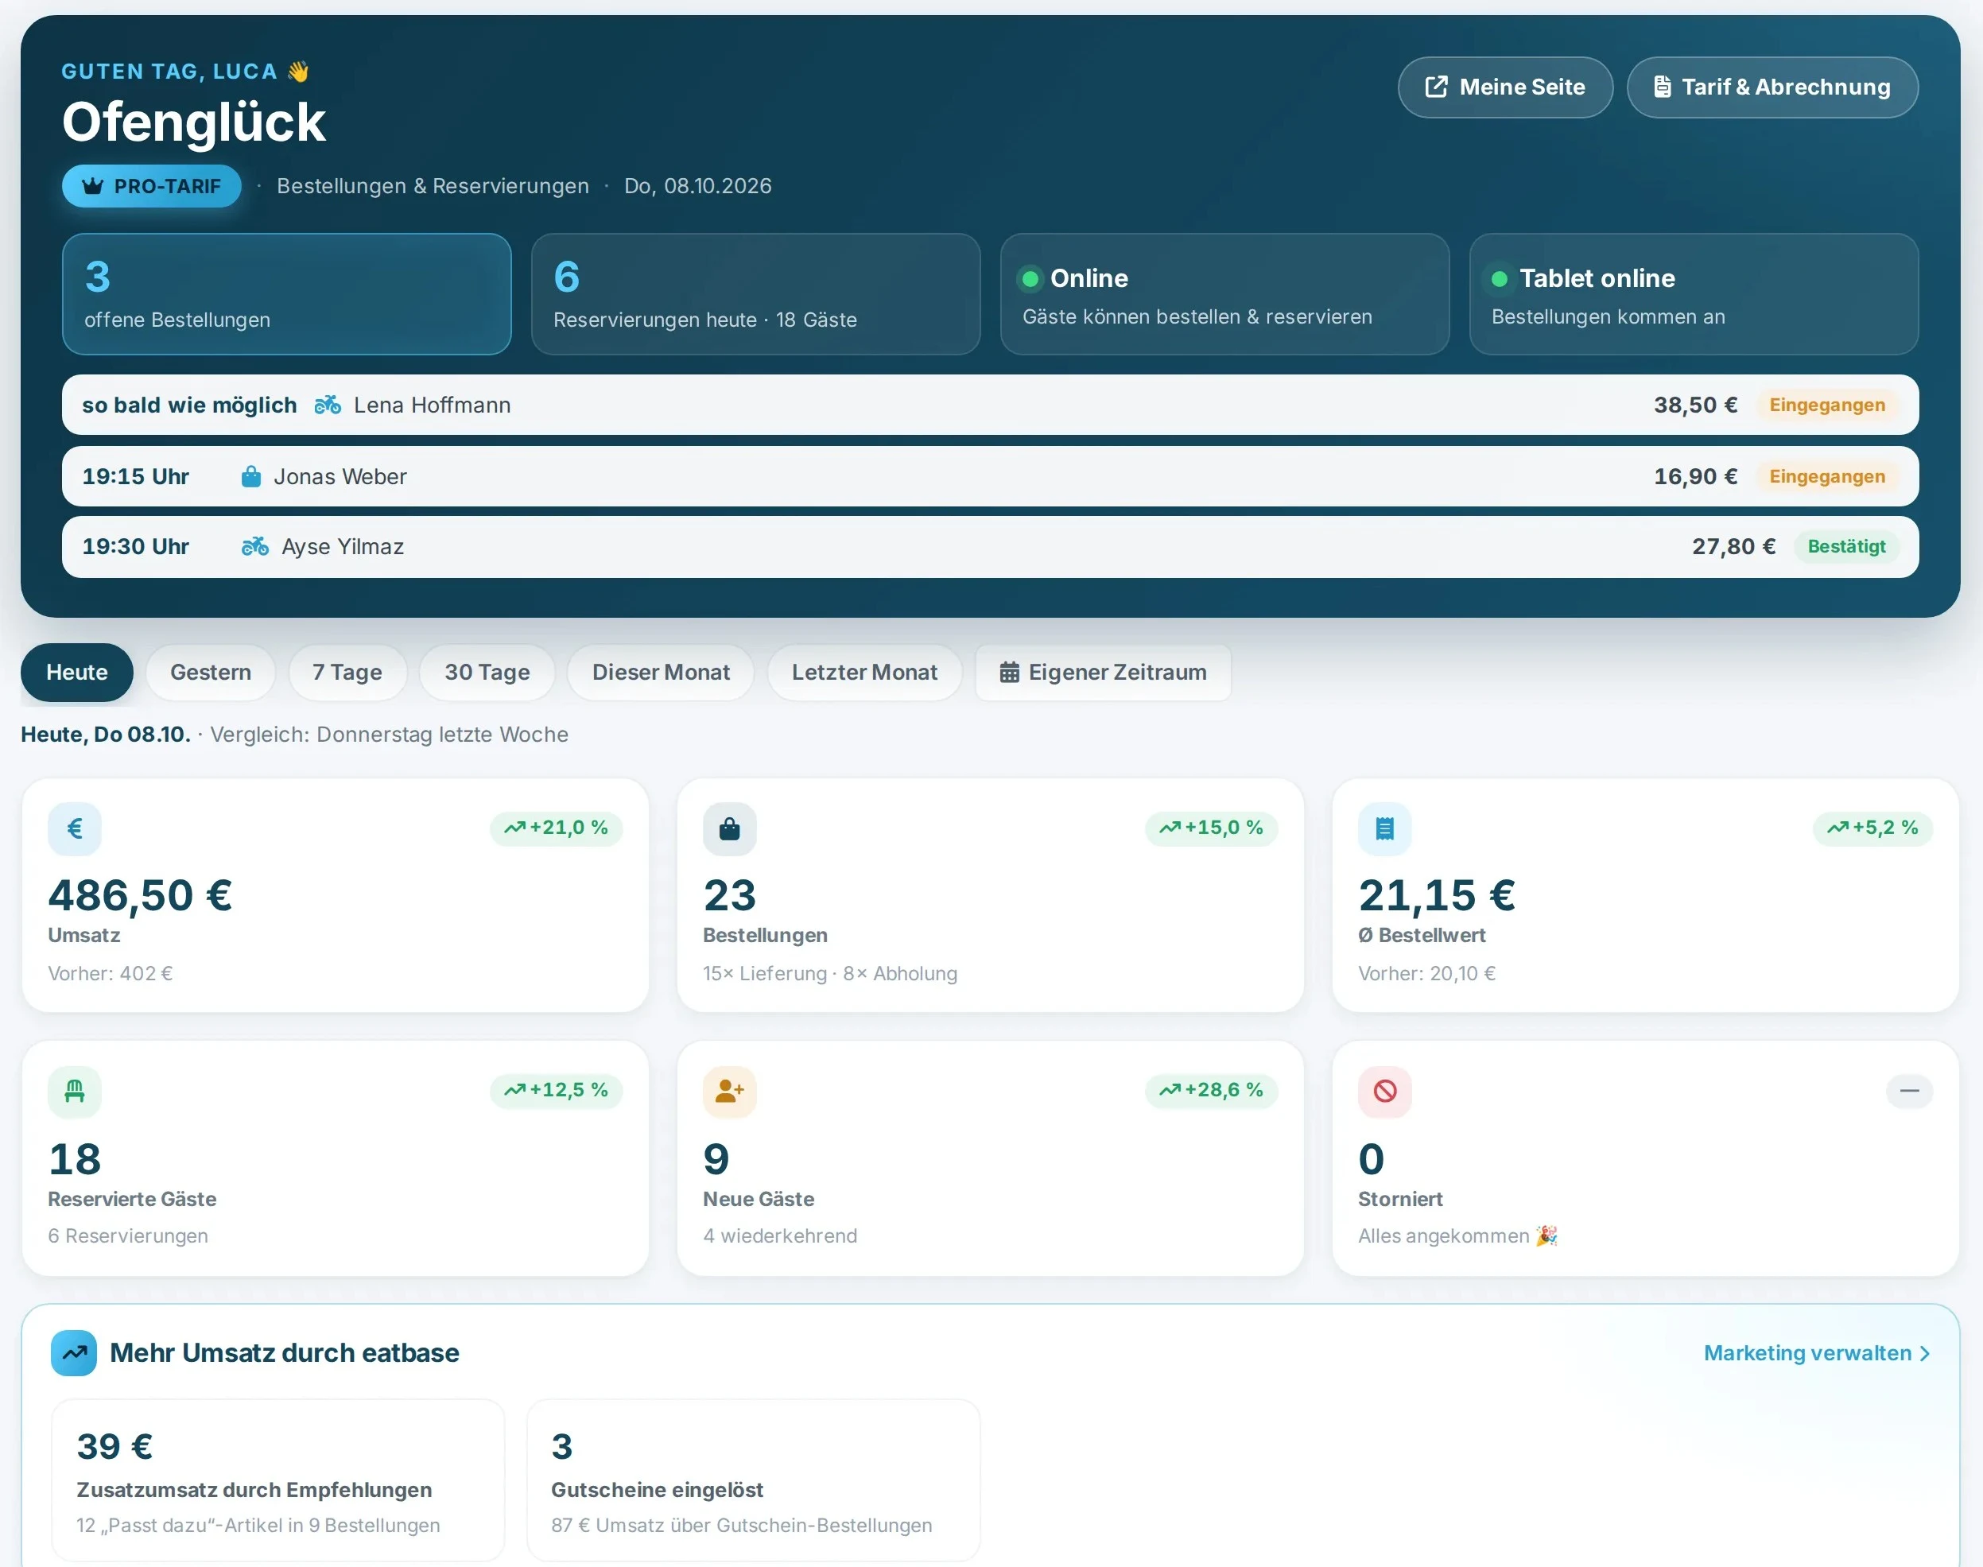Click the trend icon next to Mehr Umsatz

coord(74,1352)
